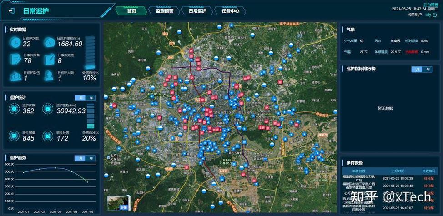
Task: Click the person icon for 日巡护人数
Action: (50, 76)
